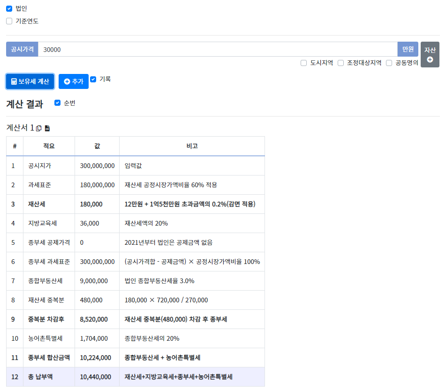The height and width of the screenshot is (388, 446).
Task: Click the value 9,000,000
Action: point(94,281)
